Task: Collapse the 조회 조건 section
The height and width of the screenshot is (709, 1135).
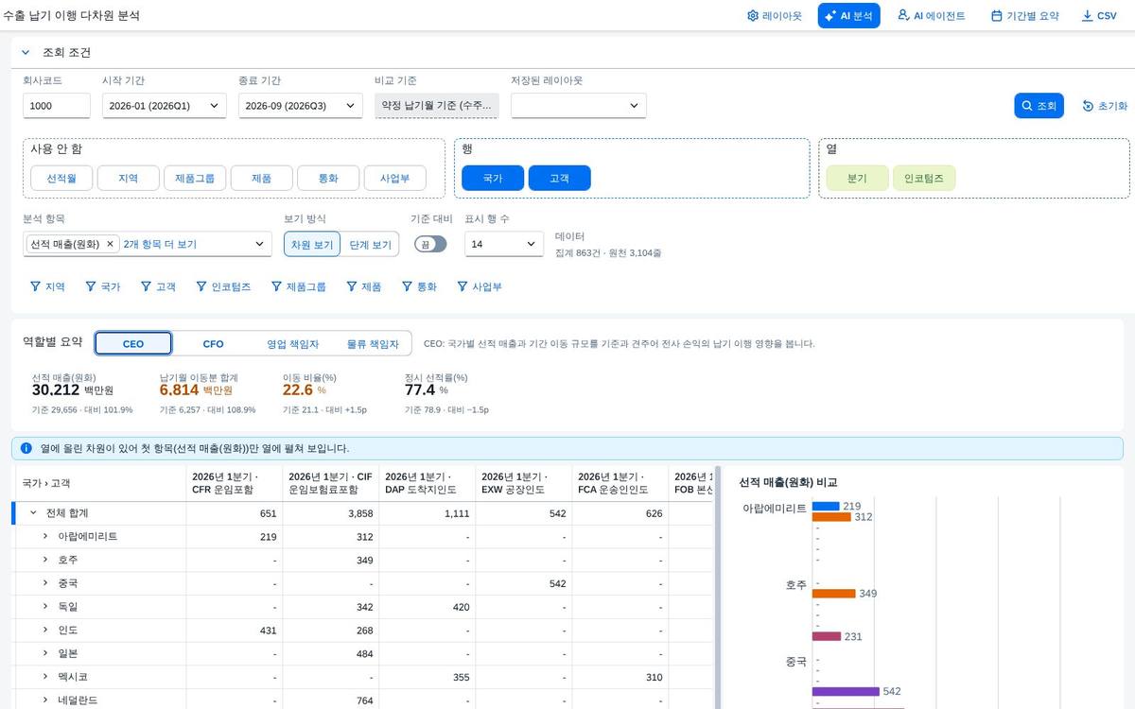Action: point(26,53)
